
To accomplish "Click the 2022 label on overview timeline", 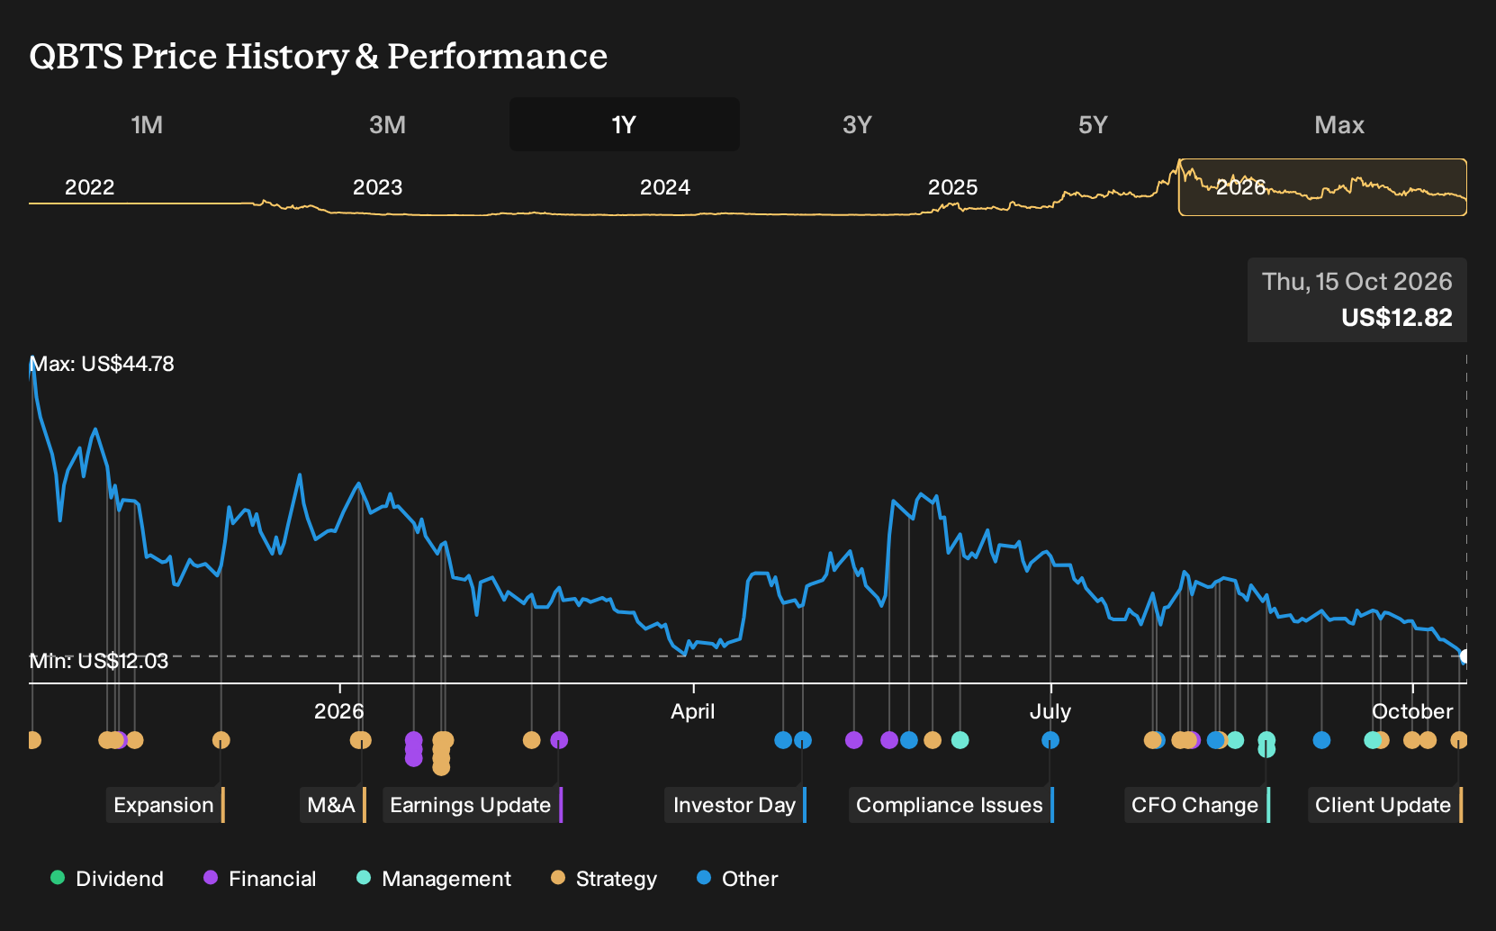I will point(90,187).
